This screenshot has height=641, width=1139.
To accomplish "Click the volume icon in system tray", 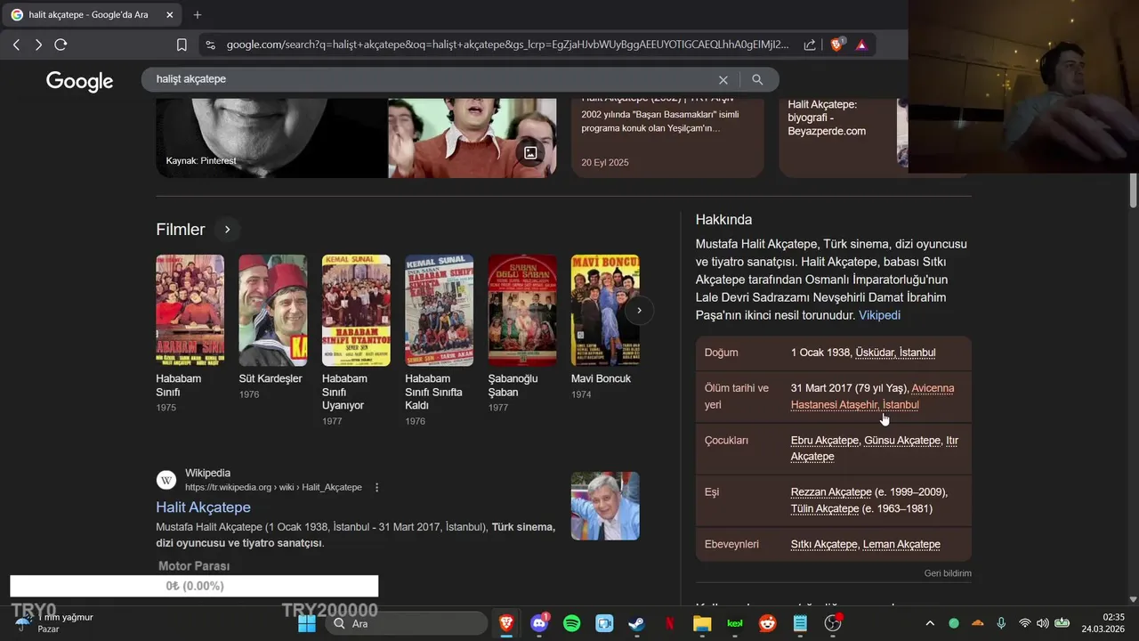I will pos(1043,623).
